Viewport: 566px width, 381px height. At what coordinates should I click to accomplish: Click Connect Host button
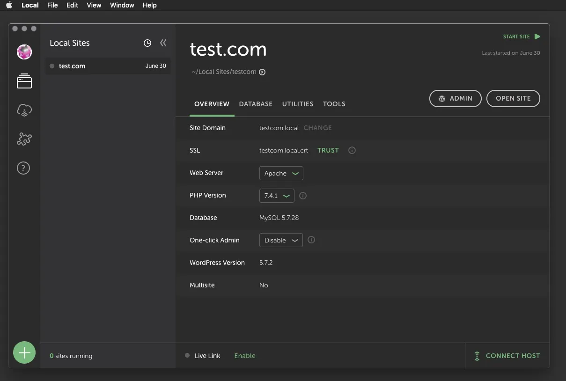507,356
